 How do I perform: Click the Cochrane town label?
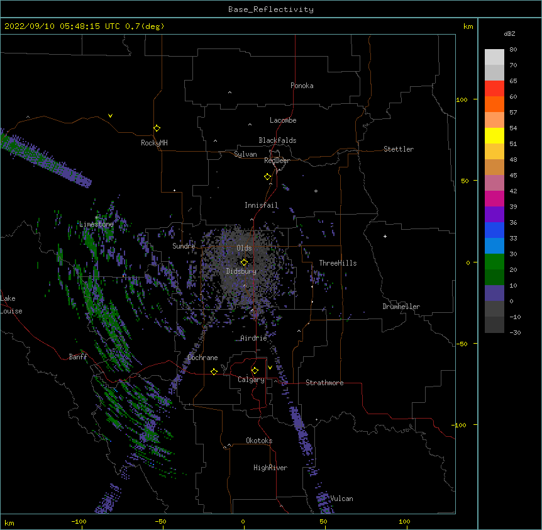click(202, 358)
